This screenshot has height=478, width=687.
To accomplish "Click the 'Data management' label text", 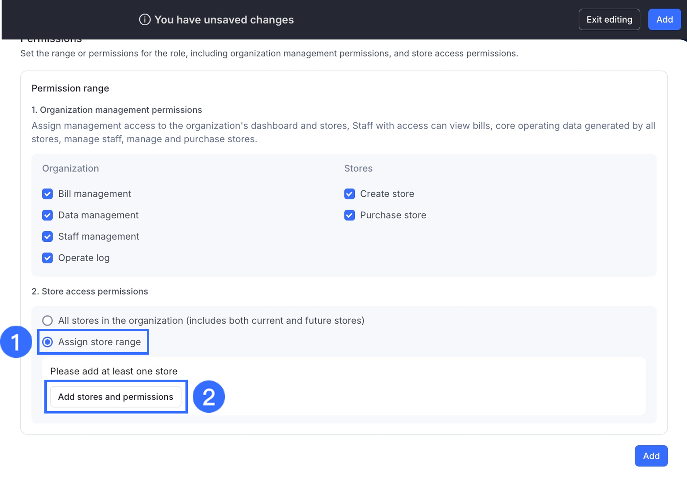I will (x=98, y=215).
